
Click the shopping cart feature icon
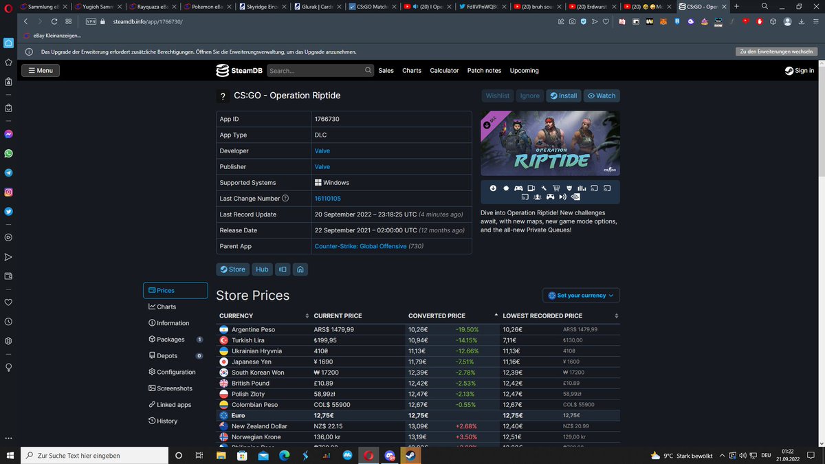click(556, 188)
